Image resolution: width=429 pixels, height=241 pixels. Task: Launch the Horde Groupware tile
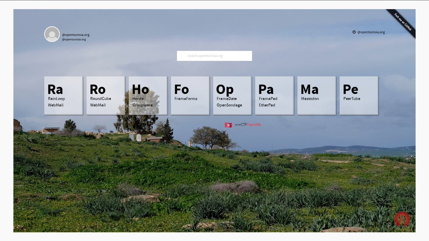coord(148,95)
